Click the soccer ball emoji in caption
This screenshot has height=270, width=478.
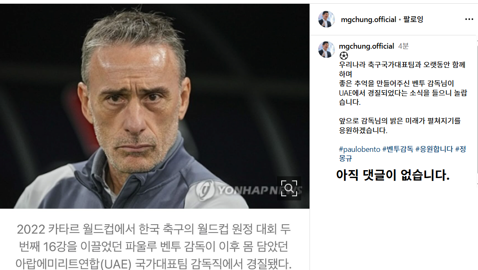pyautogui.click(x=344, y=56)
